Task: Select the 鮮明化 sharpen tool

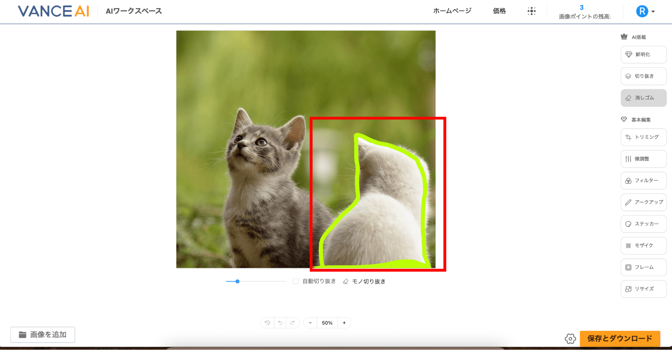Action: (x=643, y=54)
